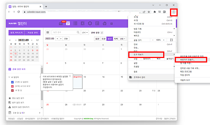Click the browser forward arrow
The width and height of the screenshot is (210, 125).
click(x=14, y=12)
